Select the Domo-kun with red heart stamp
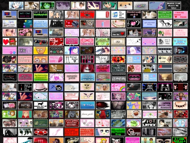The image size is (190, 143). click(x=9, y=42)
